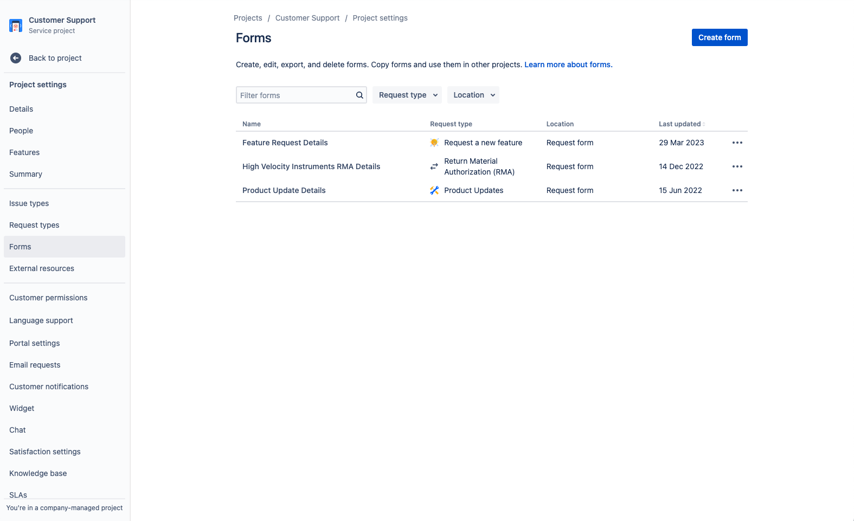Go to Customer permissions settings
The width and height of the screenshot is (854, 521).
click(x=48, y=298)
